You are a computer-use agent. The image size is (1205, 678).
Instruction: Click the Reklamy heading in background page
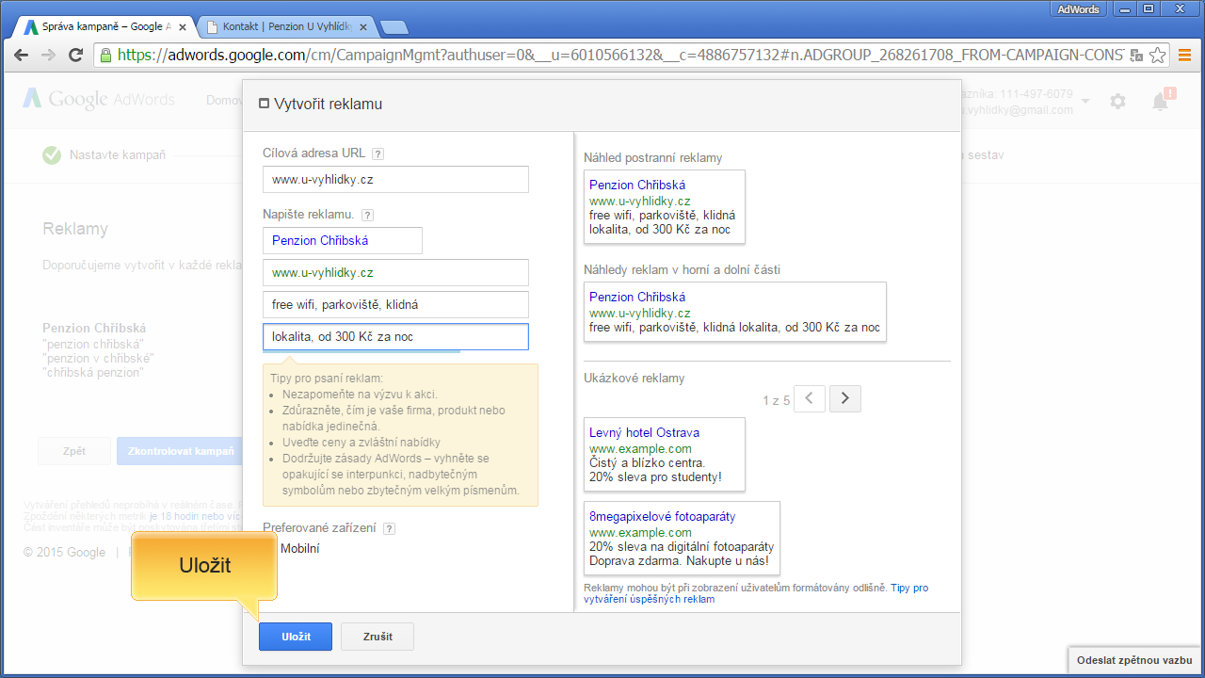point(75,229)
